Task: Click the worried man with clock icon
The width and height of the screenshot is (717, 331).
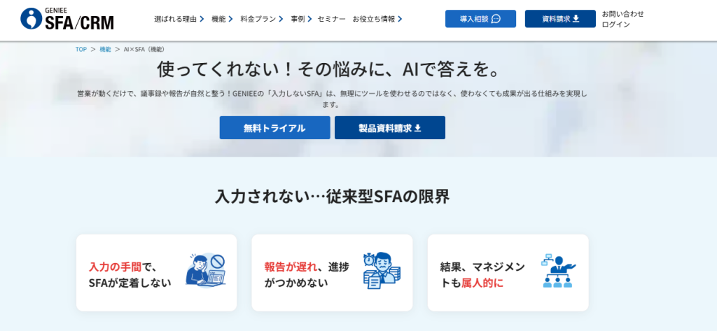Action: pyautogui.click(x=382, y=271)
